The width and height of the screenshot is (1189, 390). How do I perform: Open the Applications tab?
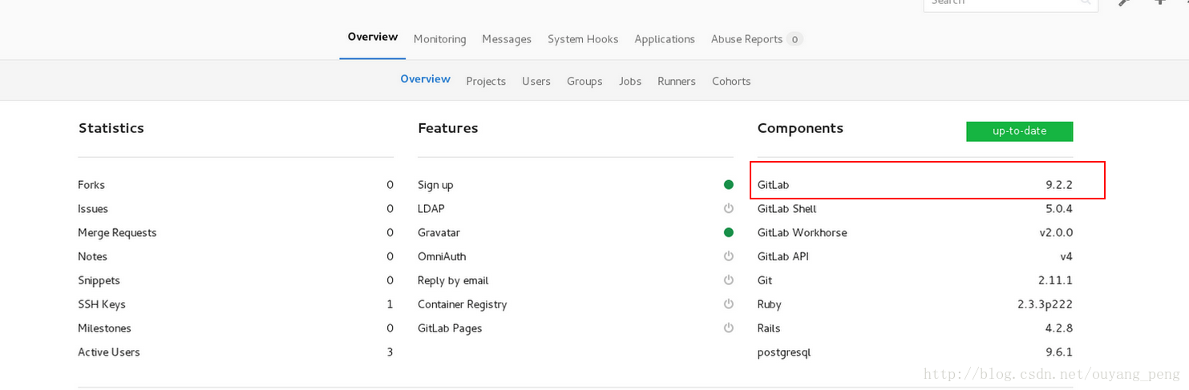coord(665,39)
